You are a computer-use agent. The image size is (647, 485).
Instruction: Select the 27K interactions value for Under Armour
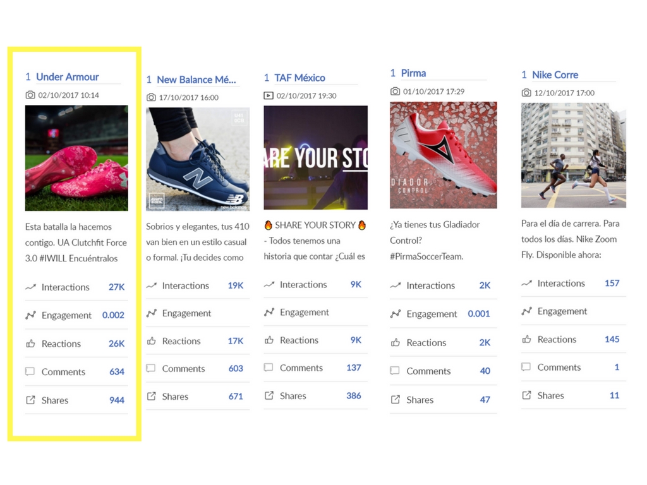(x=116, y=287)
